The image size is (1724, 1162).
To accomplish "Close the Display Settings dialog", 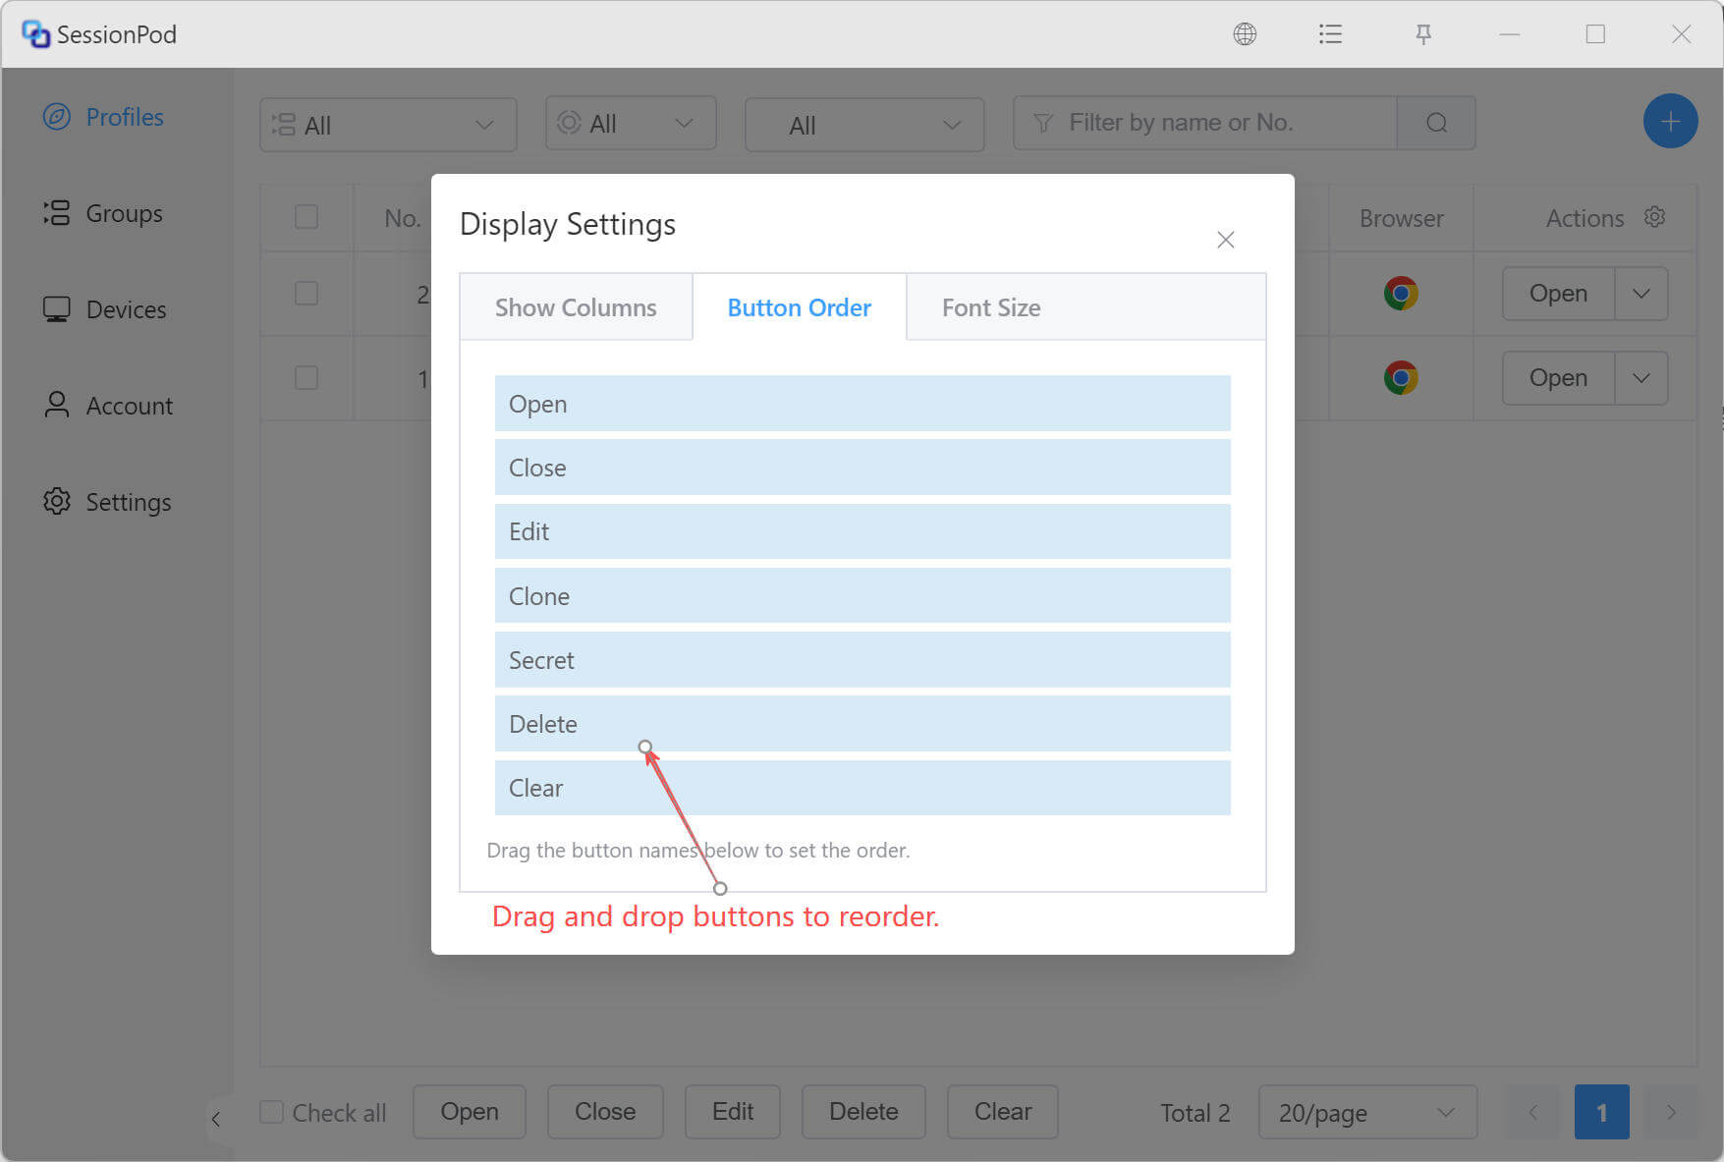I will pyautogui.click(x=1225, y=240).
